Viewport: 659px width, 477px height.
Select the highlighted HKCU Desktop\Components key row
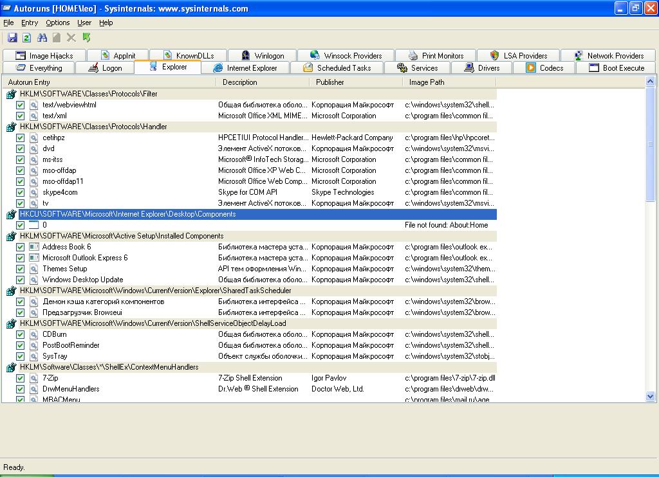(257, 214)
